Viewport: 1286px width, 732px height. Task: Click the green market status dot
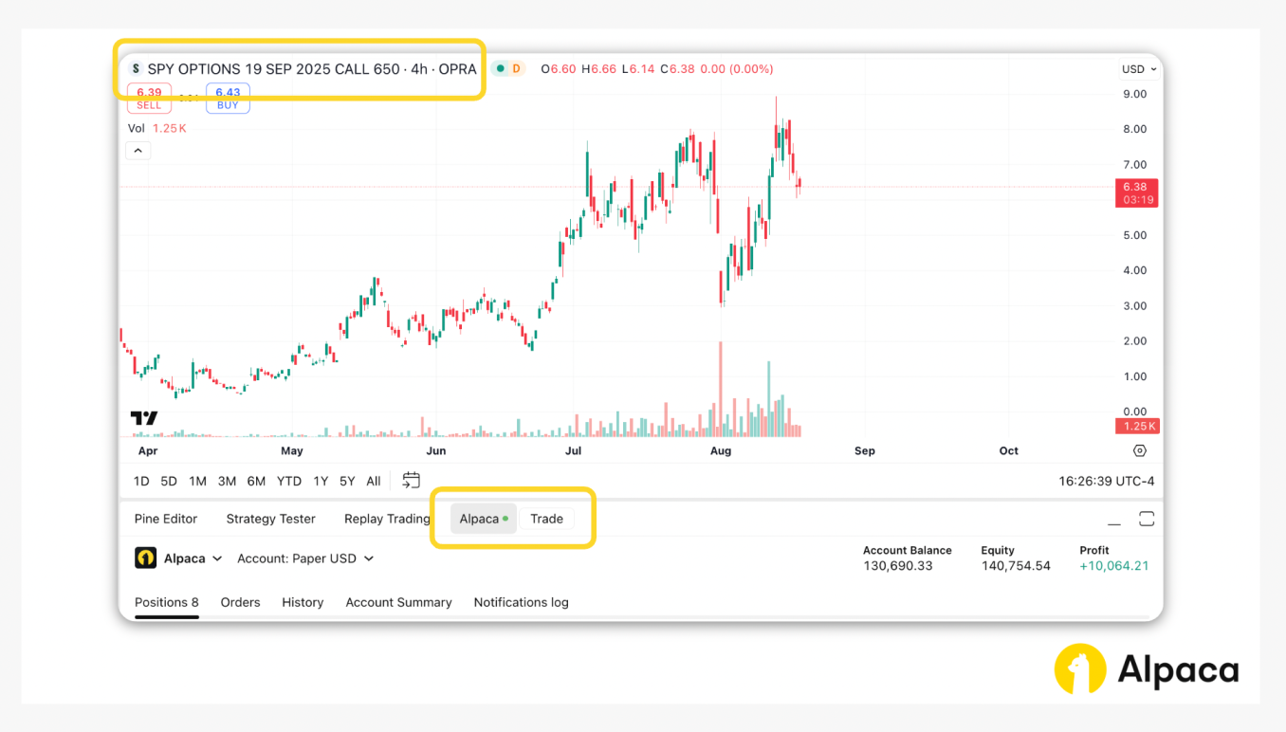point(500,69)
